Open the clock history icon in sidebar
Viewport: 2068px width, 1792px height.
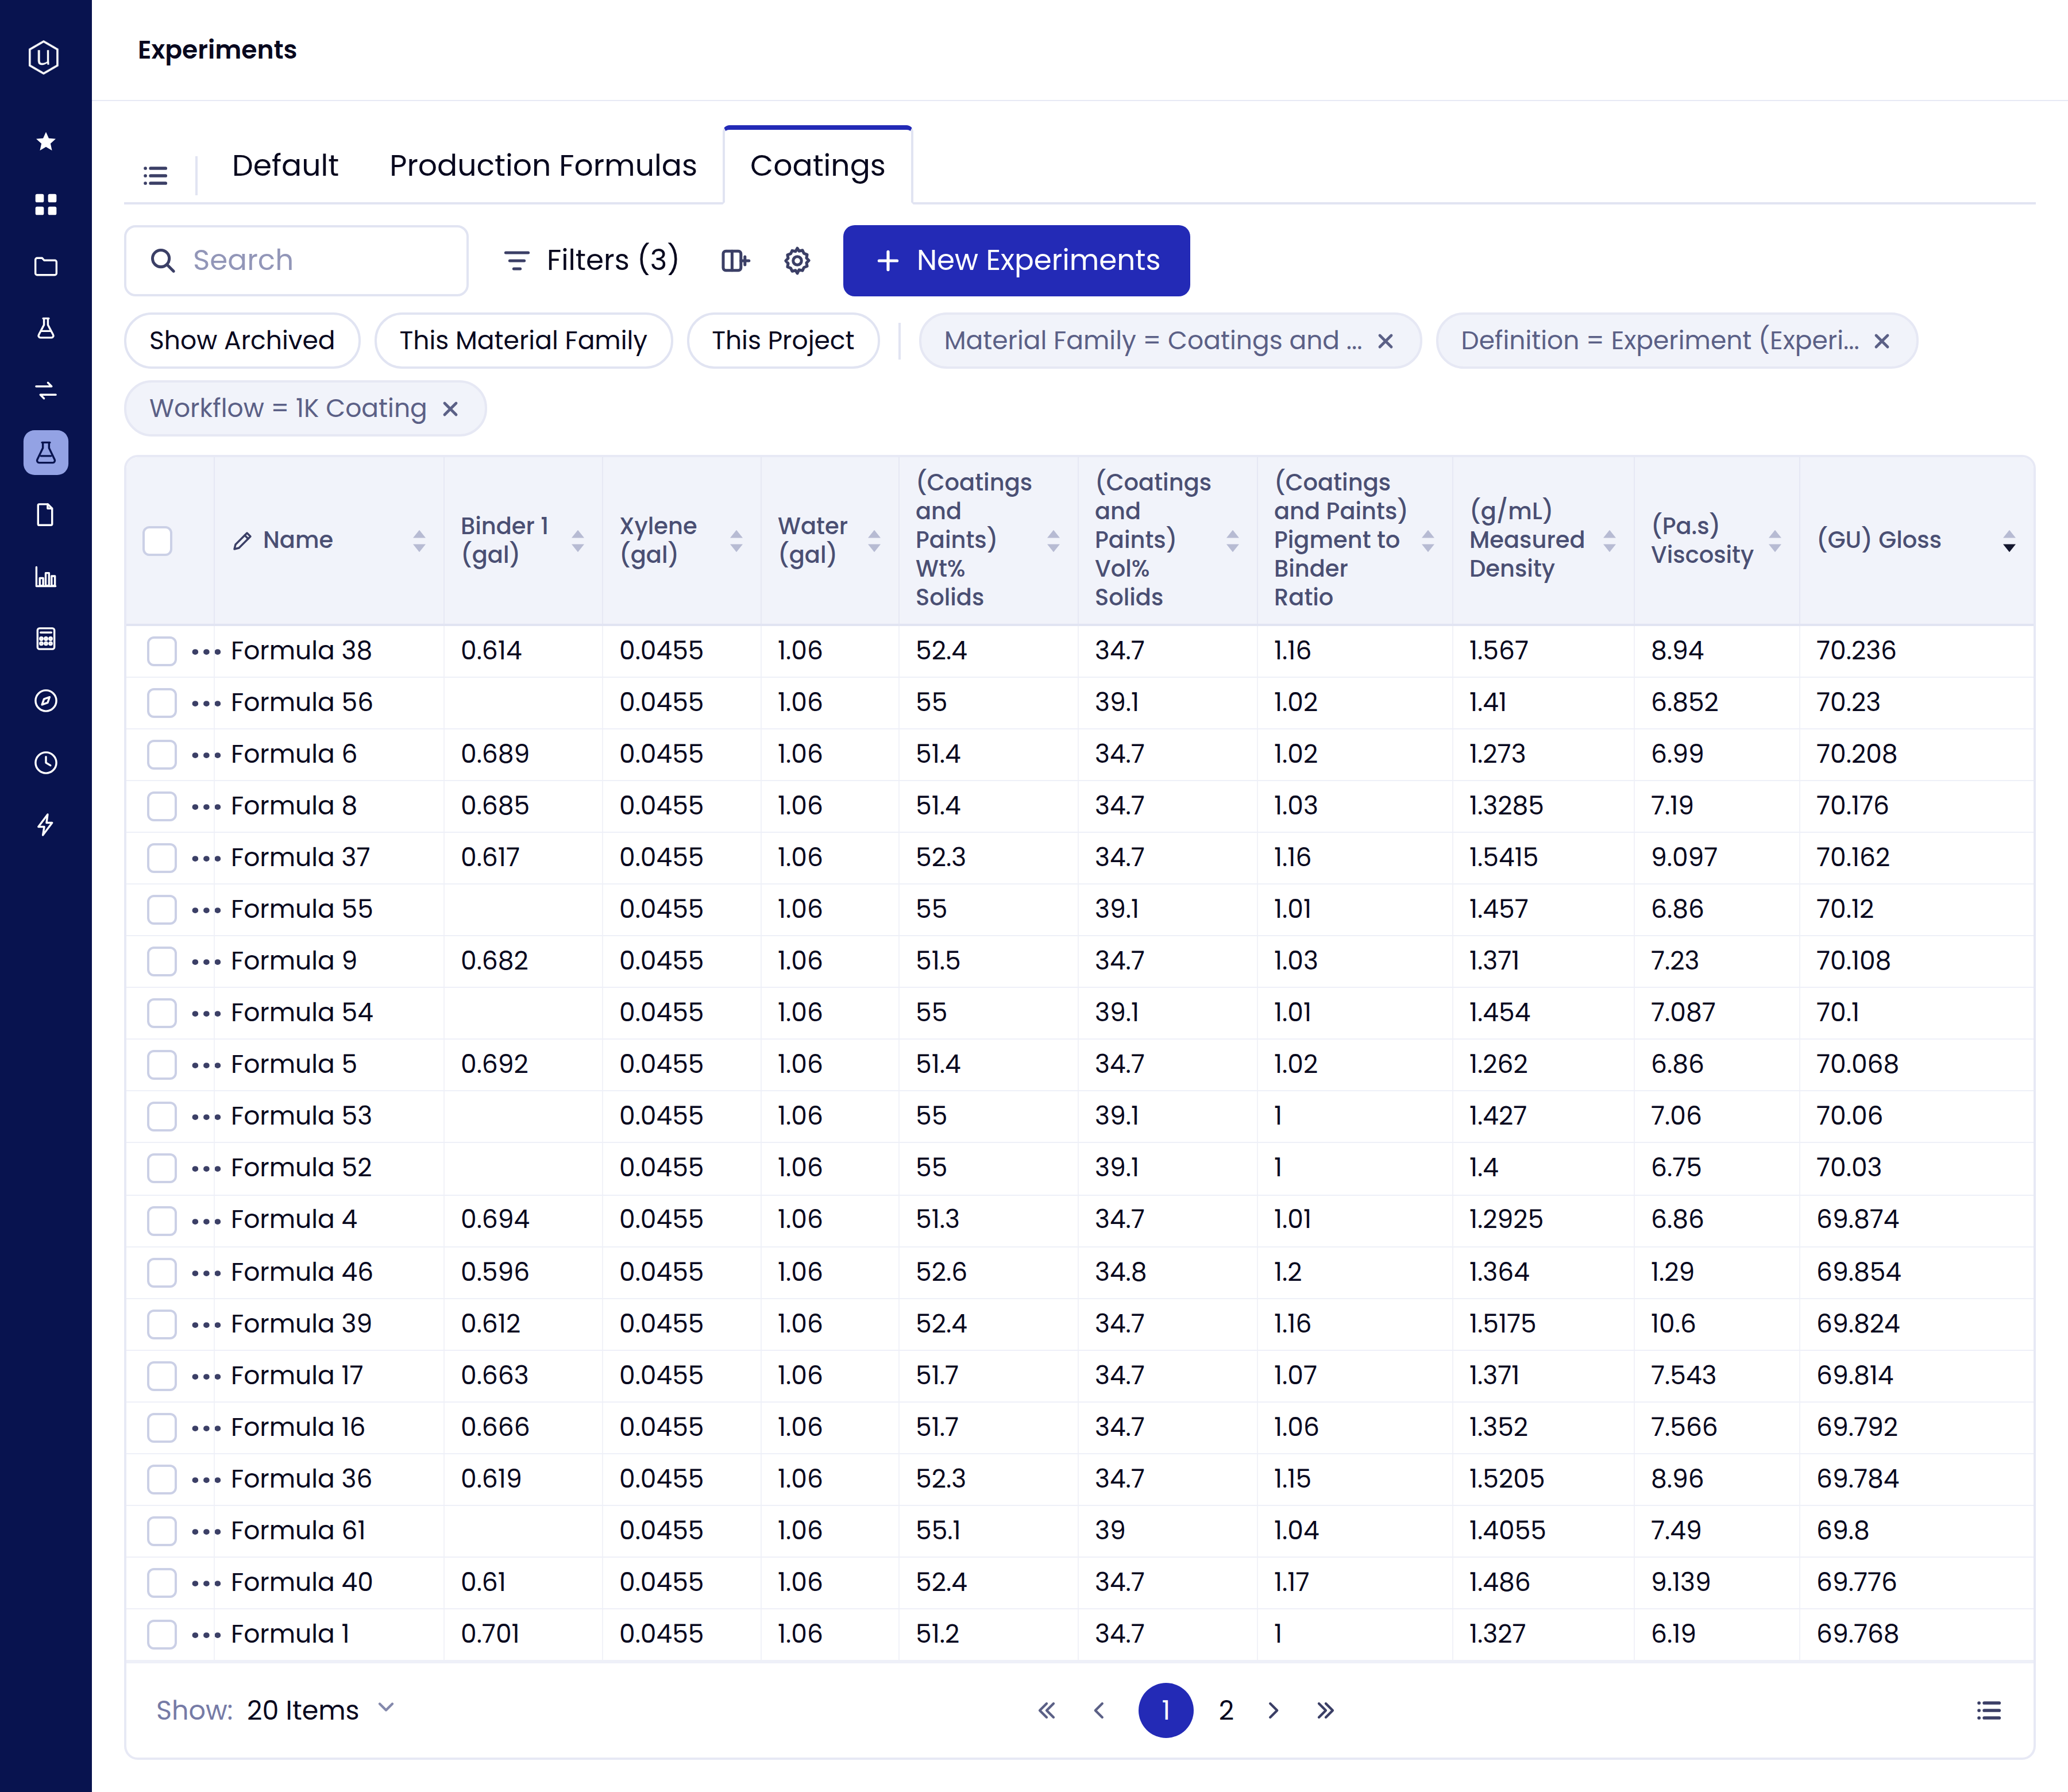point(45,763)
